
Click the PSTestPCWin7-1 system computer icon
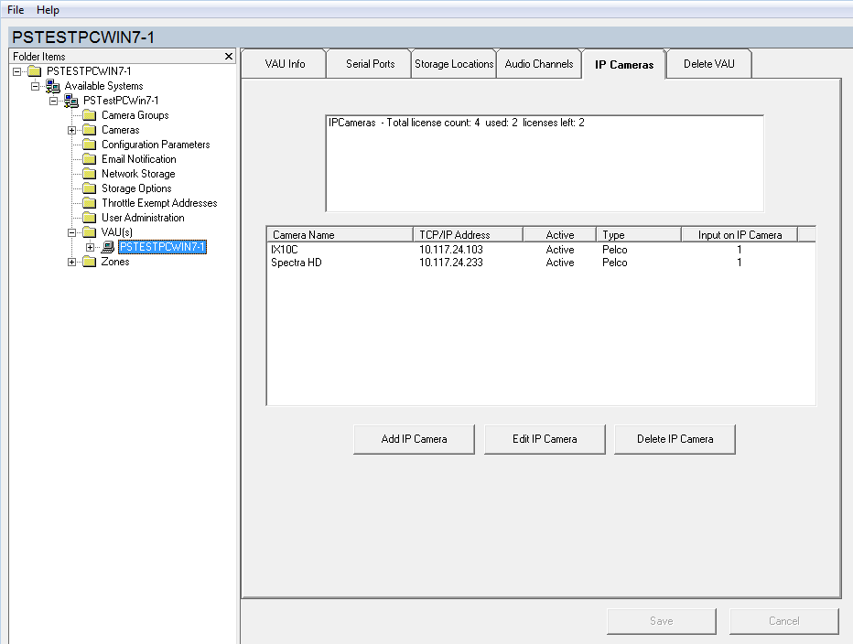tap(71, 101)
